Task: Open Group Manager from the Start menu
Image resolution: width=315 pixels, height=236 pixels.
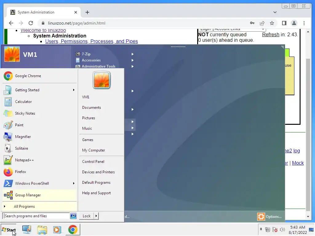Action: coord(40,195)
